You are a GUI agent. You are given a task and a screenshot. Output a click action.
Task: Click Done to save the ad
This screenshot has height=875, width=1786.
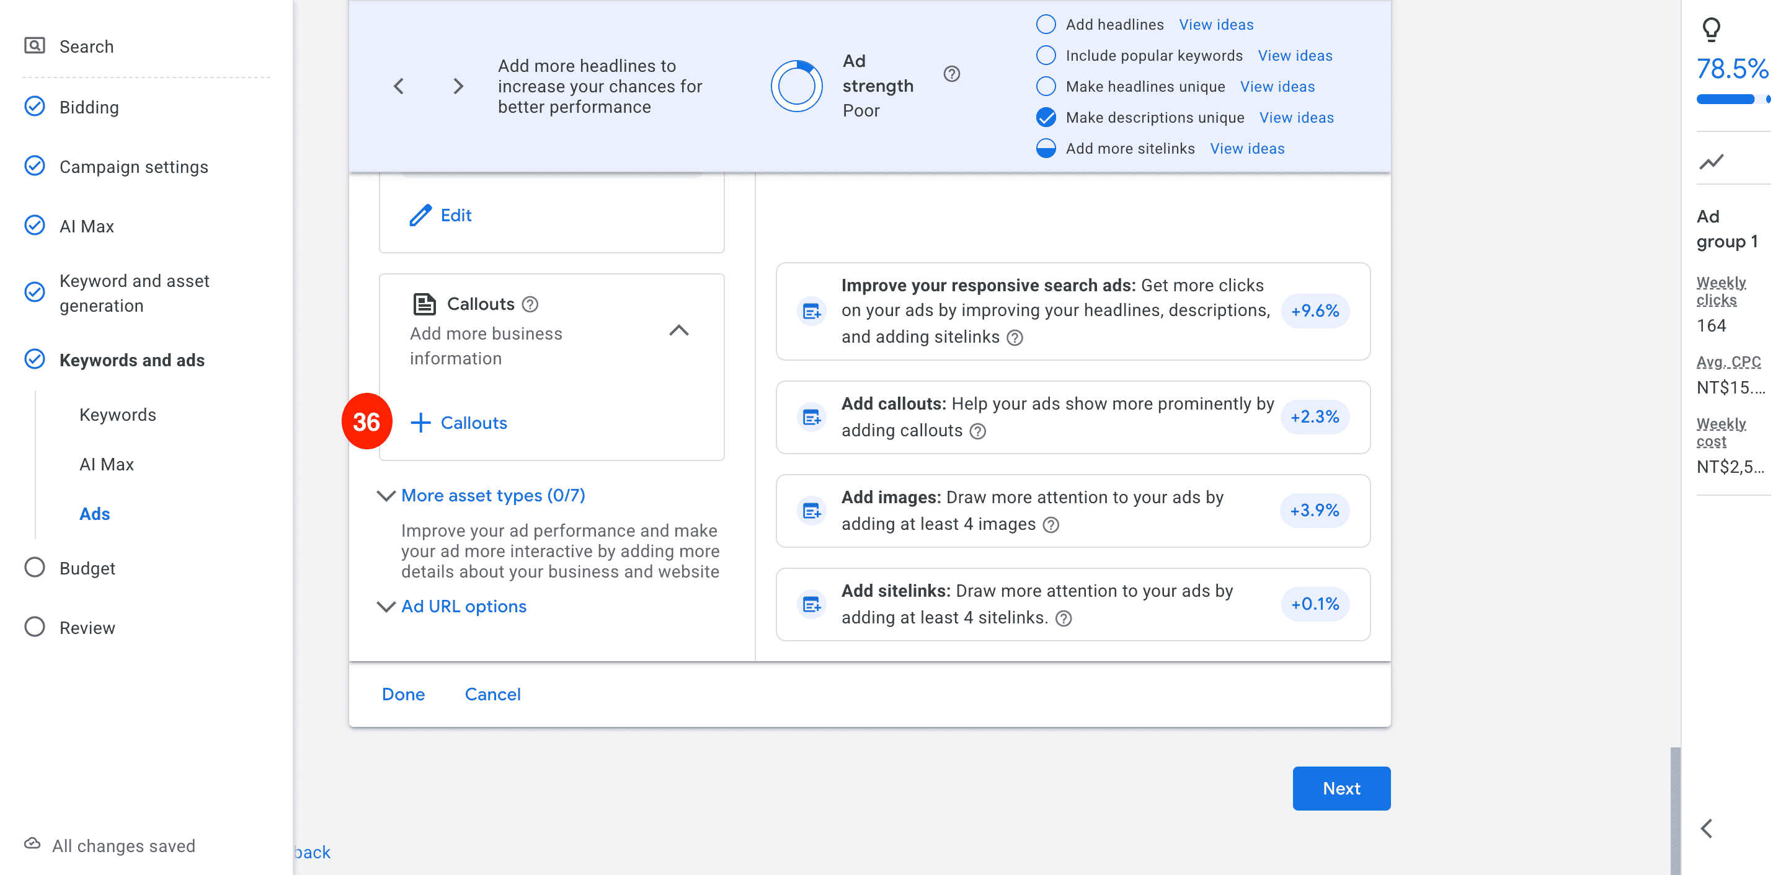click(404, 695)
